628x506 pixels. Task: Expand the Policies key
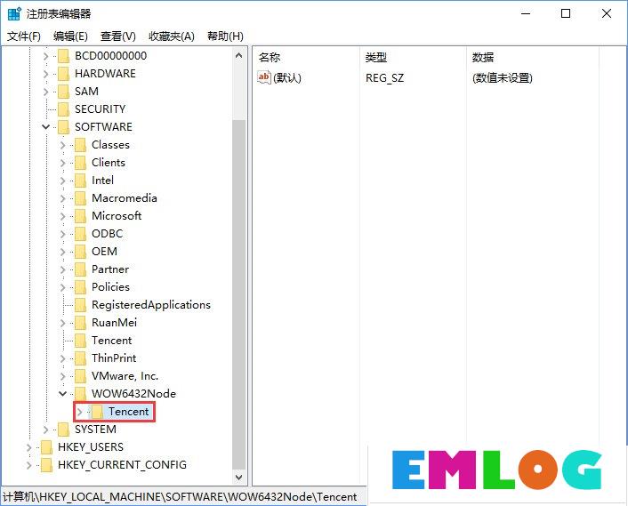click(x=62, y=287)
